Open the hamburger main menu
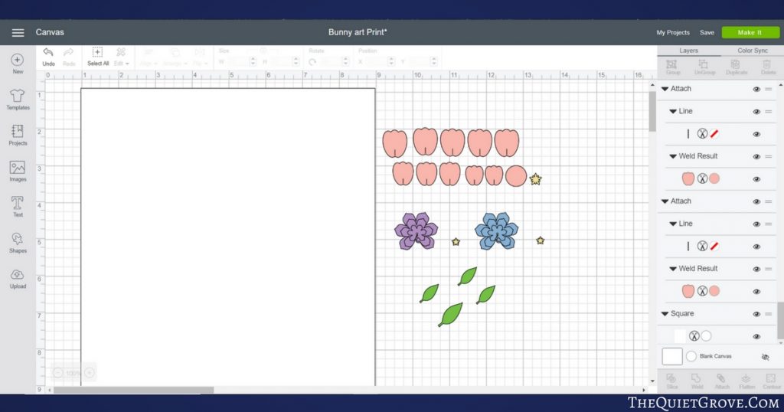This screenshot has width=784, height=412. pos(18,32)
